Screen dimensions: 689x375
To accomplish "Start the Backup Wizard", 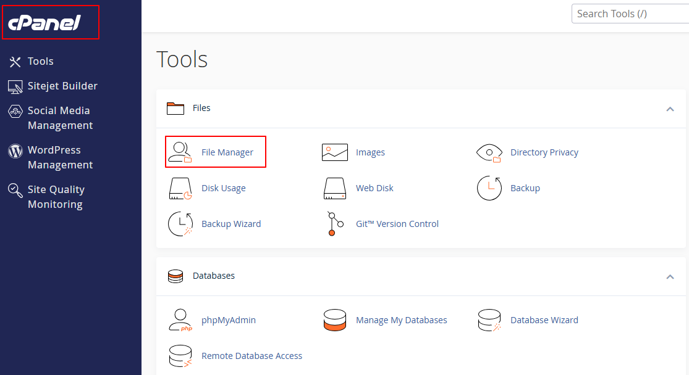I will (x=231, y=223).
